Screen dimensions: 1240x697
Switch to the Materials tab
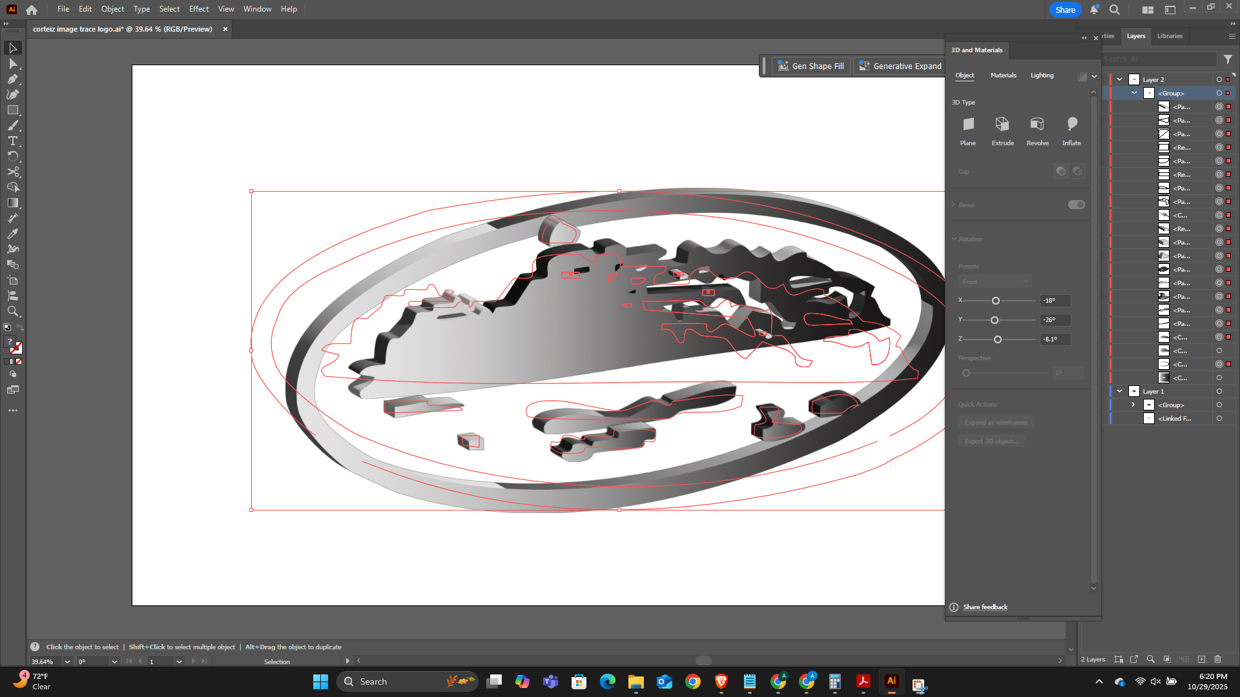(x=1003, y=76)
